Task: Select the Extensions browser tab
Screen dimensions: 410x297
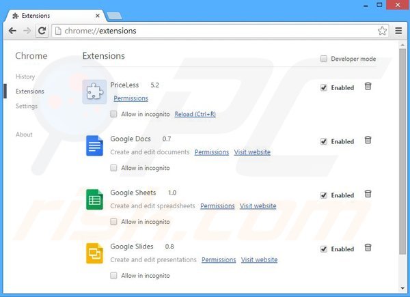Action: coord(53,16)
